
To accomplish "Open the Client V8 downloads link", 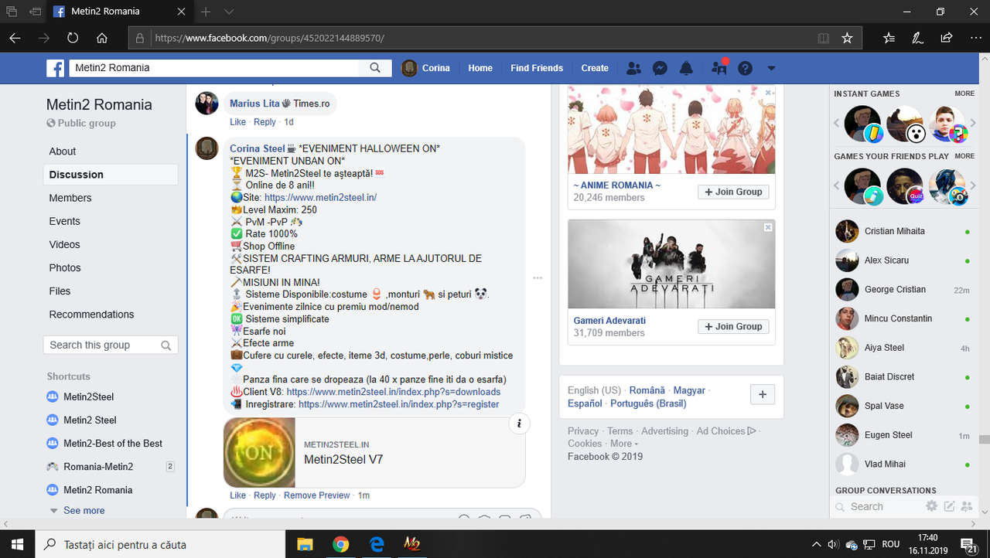I will [x=393, y=392].
